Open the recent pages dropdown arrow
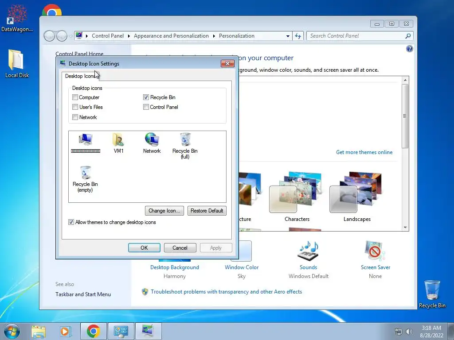 pos(70,36)
